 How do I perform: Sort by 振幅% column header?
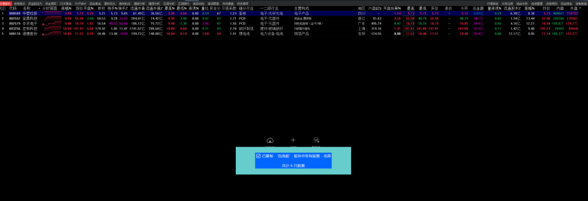click(529, 8)
